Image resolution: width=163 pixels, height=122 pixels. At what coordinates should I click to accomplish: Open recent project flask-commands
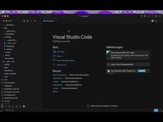point(60,75)
